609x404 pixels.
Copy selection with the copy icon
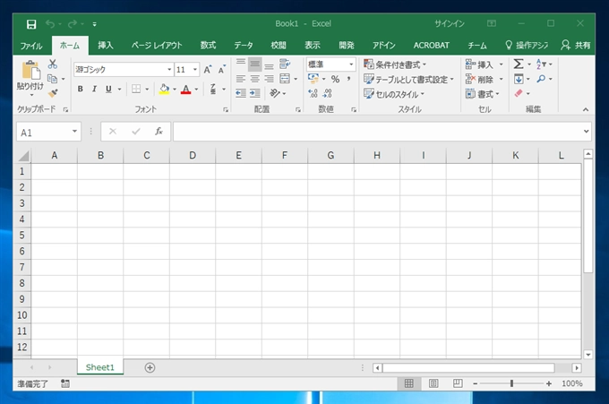(x=52, y=79)
